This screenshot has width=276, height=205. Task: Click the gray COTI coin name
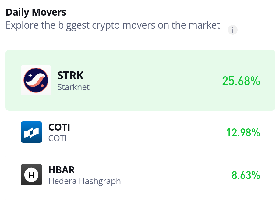pos(57,138)
